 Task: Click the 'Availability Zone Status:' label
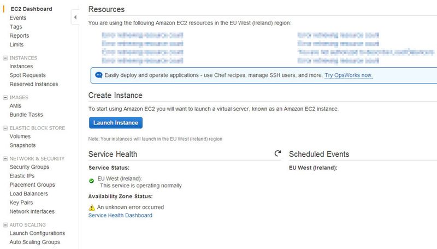[120, 197]
